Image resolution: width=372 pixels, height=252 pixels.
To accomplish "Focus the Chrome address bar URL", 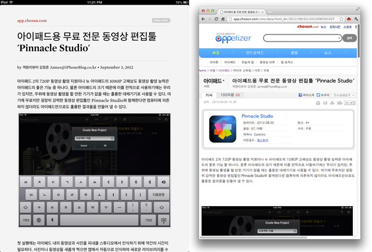I will pos(285,19).
